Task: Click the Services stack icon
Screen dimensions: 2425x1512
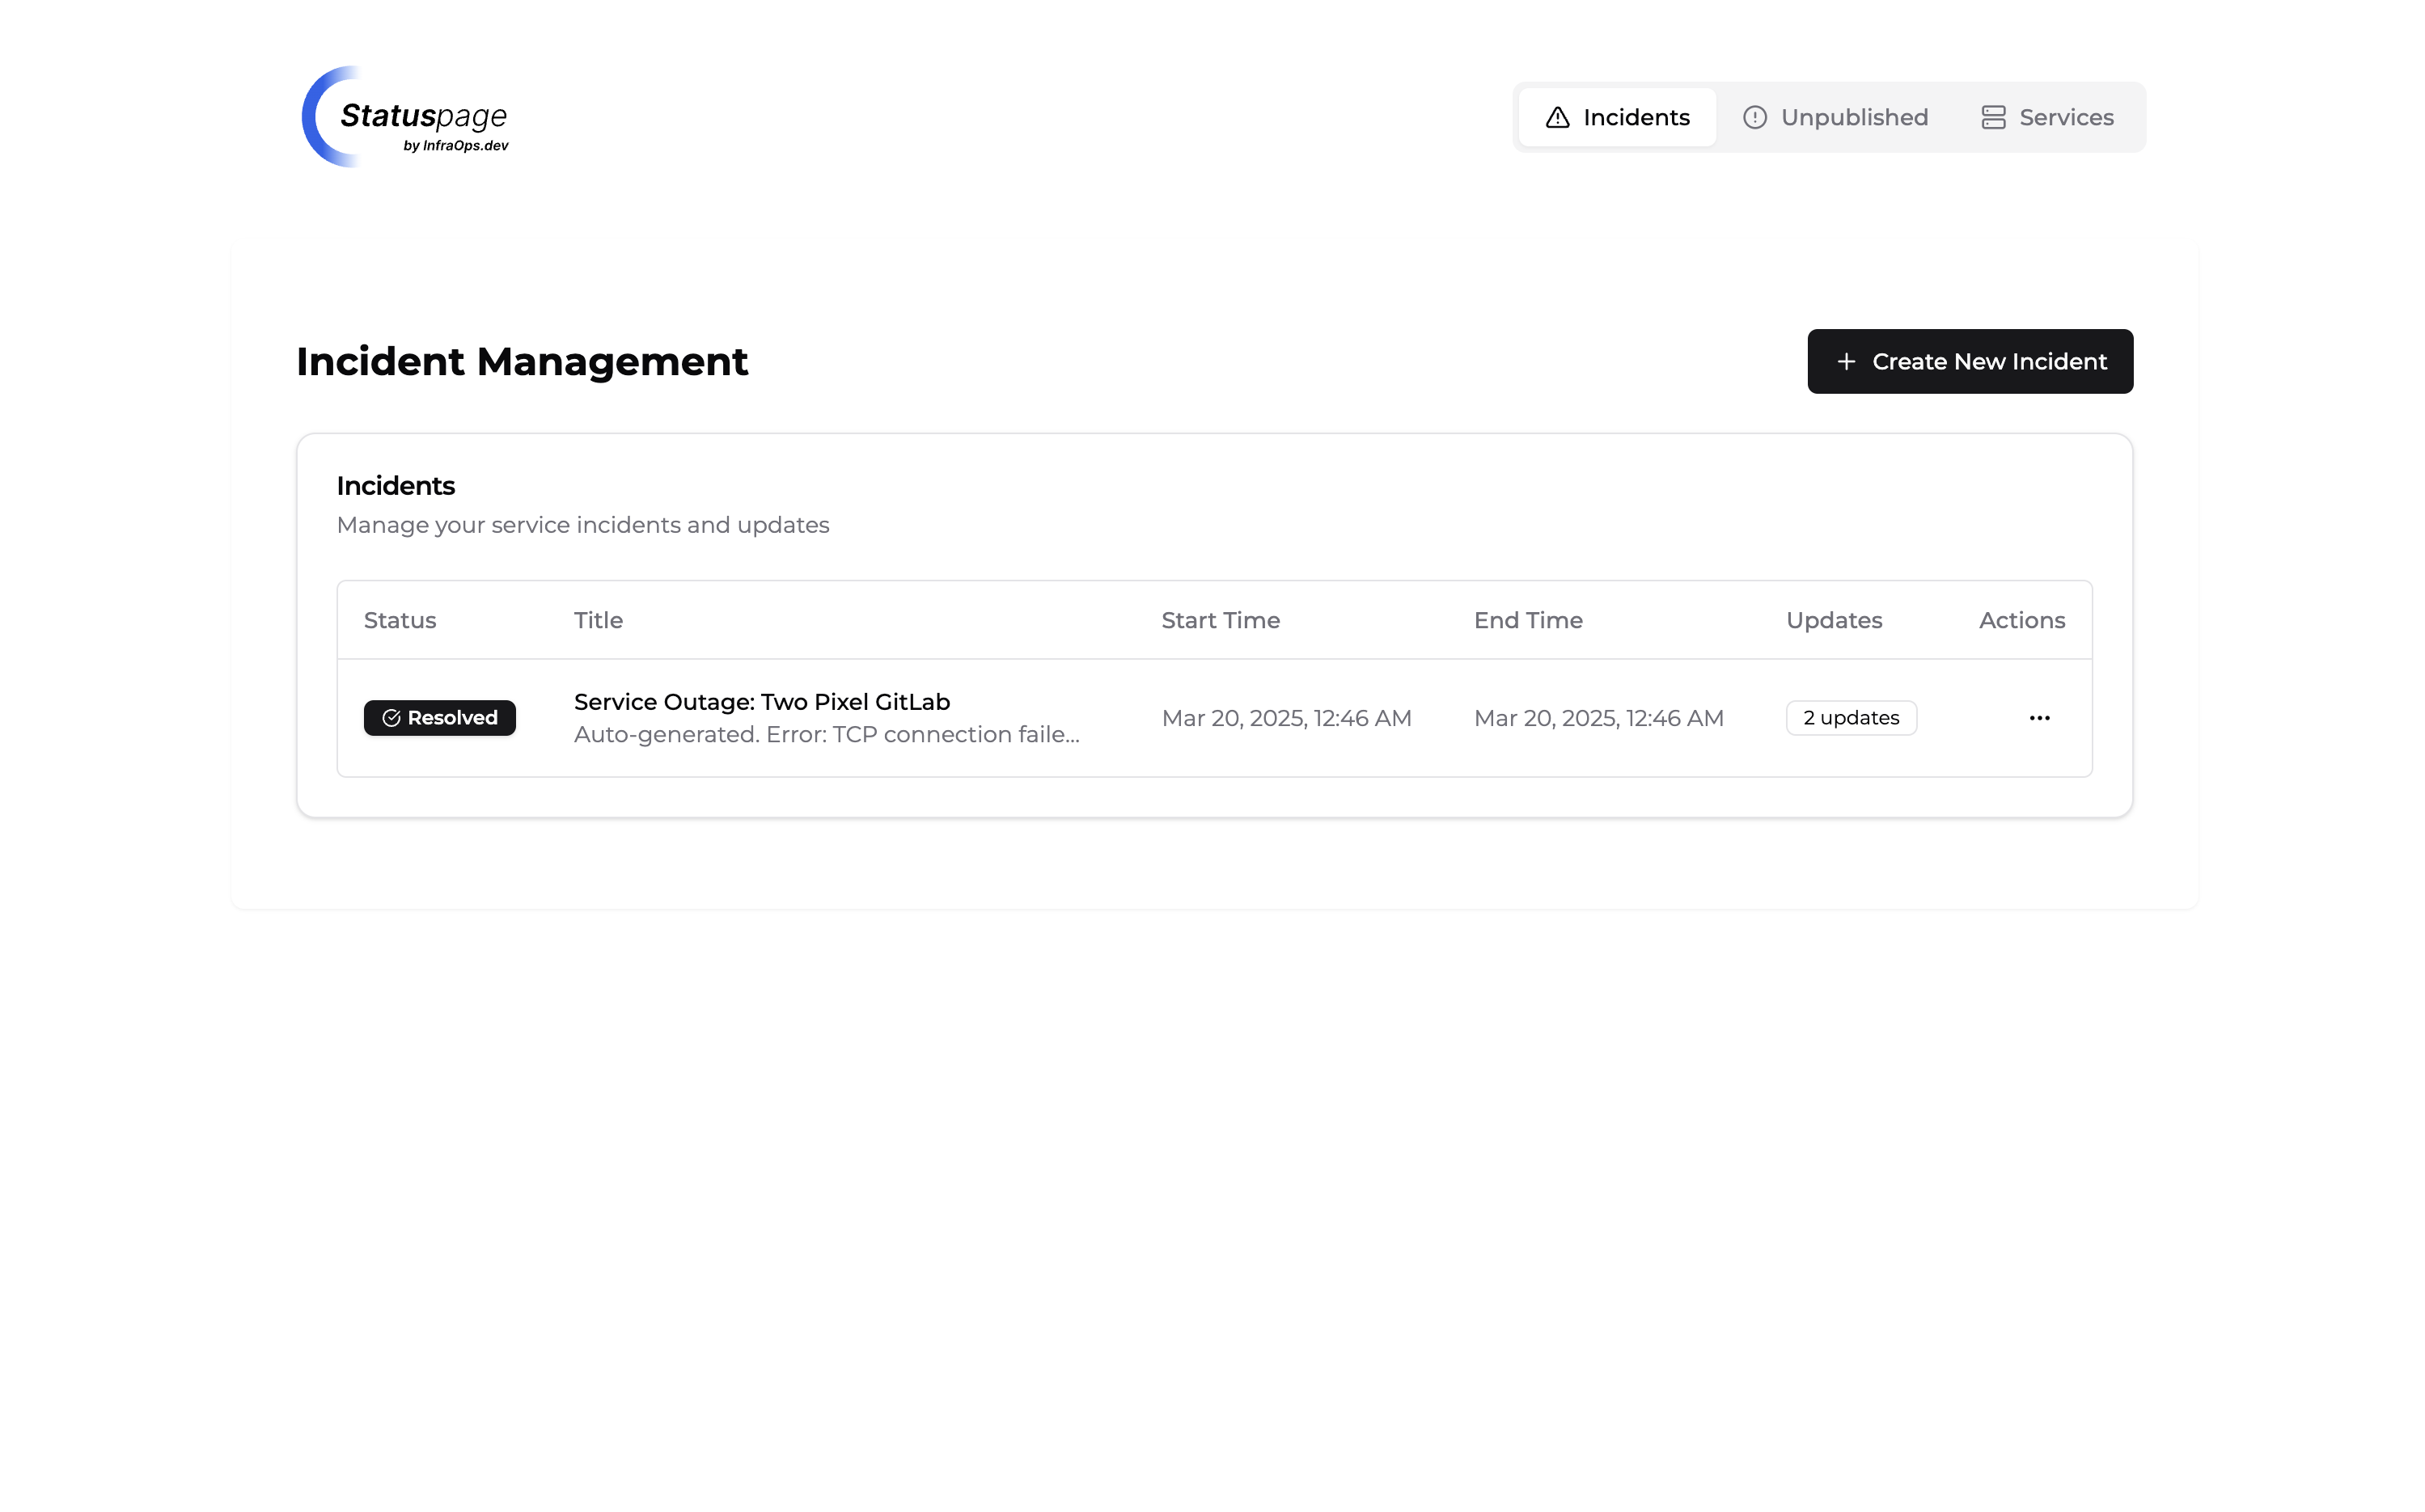Action: click(1993, 117)
